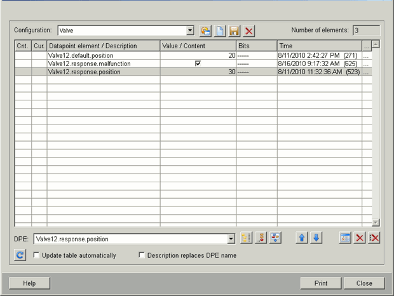This screenshot has height=296, width=394.
Task: Toggle Description replaces DPE name checkbox
Action: pos(142,255)
